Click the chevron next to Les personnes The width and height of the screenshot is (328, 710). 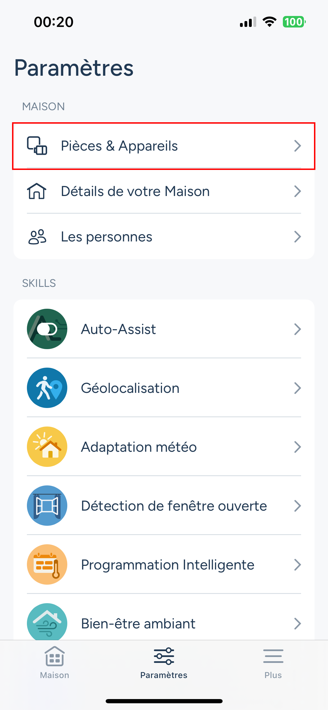(297, 237)
